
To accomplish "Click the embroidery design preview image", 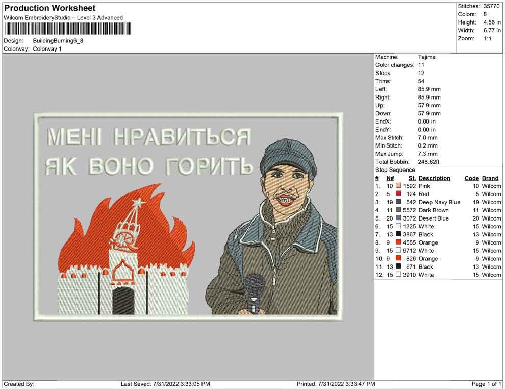I will (188, 216).
